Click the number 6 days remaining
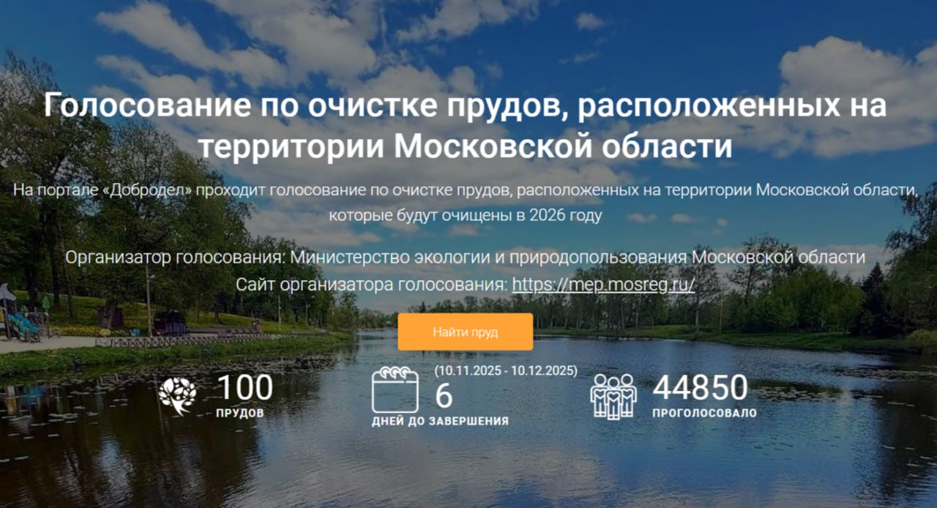Screen dimensions: 937x508 [x=444, y=396]
